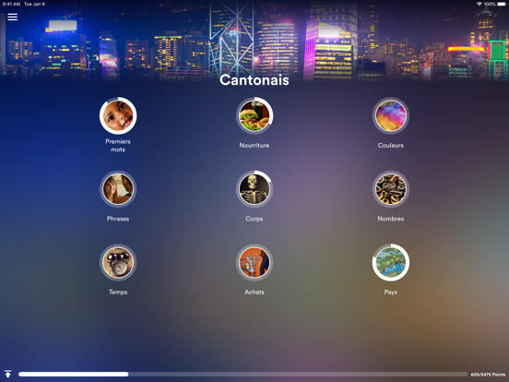This screenshot has height=382, width=509.
Task: Open the hamburger menu
Action: point(12,17)
